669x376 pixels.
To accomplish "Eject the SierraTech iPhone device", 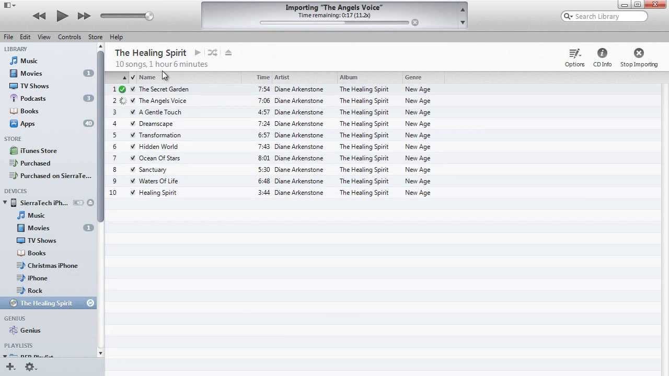I will click(90, 203).
